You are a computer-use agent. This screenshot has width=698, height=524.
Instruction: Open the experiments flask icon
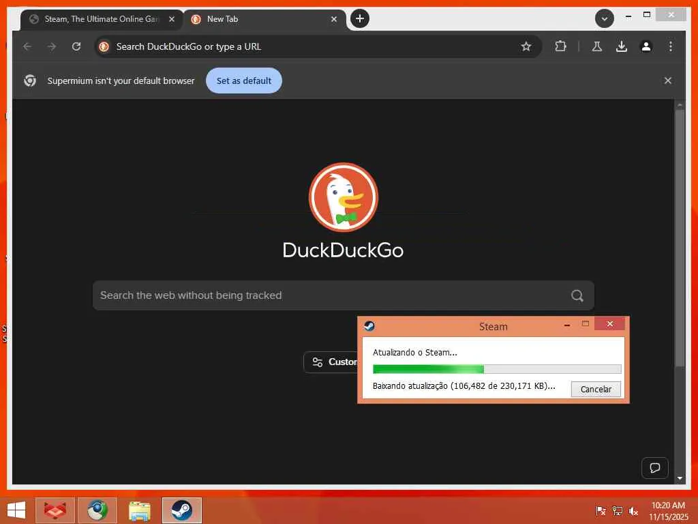[597, 46]
